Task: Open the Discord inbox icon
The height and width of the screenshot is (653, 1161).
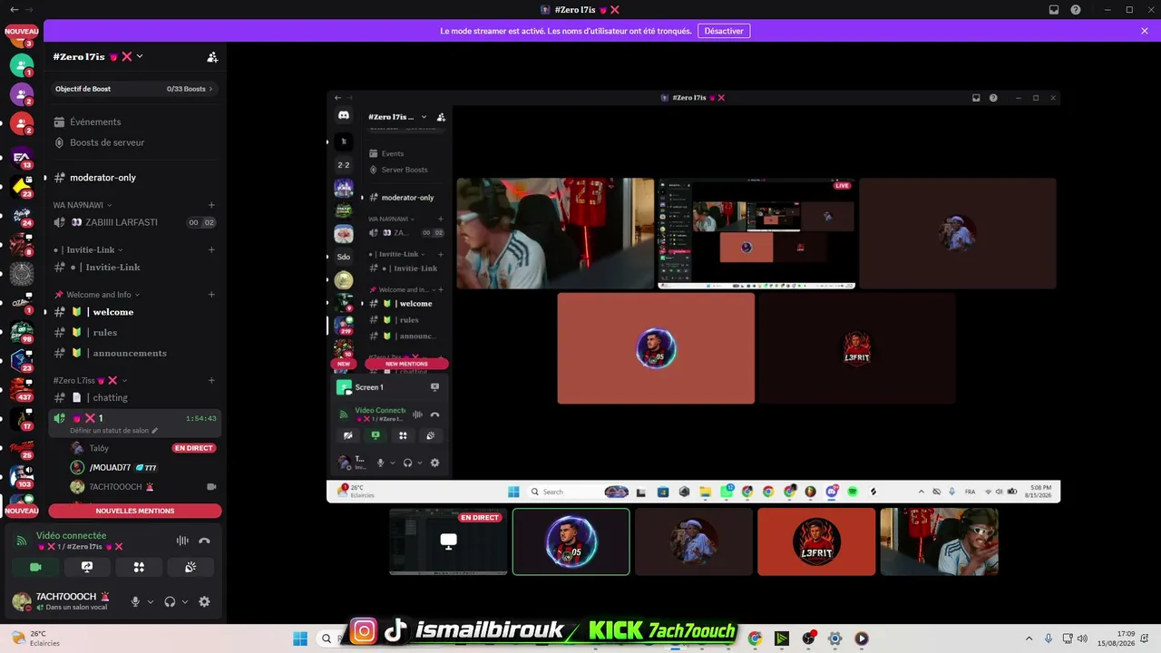Action: point(1054,9)
